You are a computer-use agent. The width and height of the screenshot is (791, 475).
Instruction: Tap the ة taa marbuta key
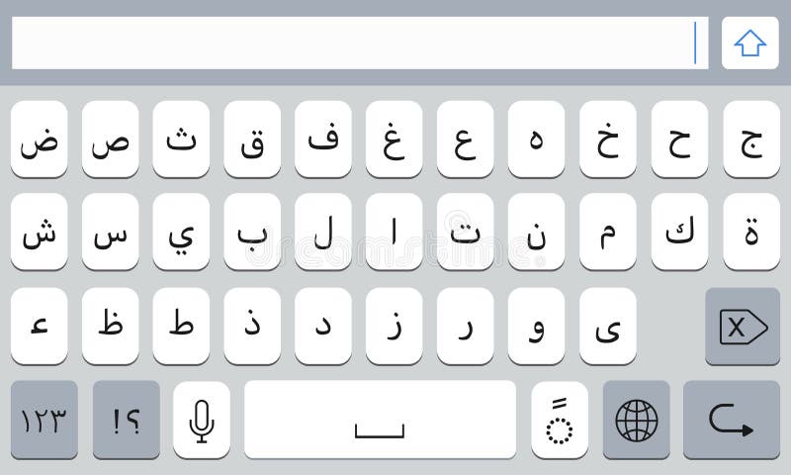click(751, 232)
